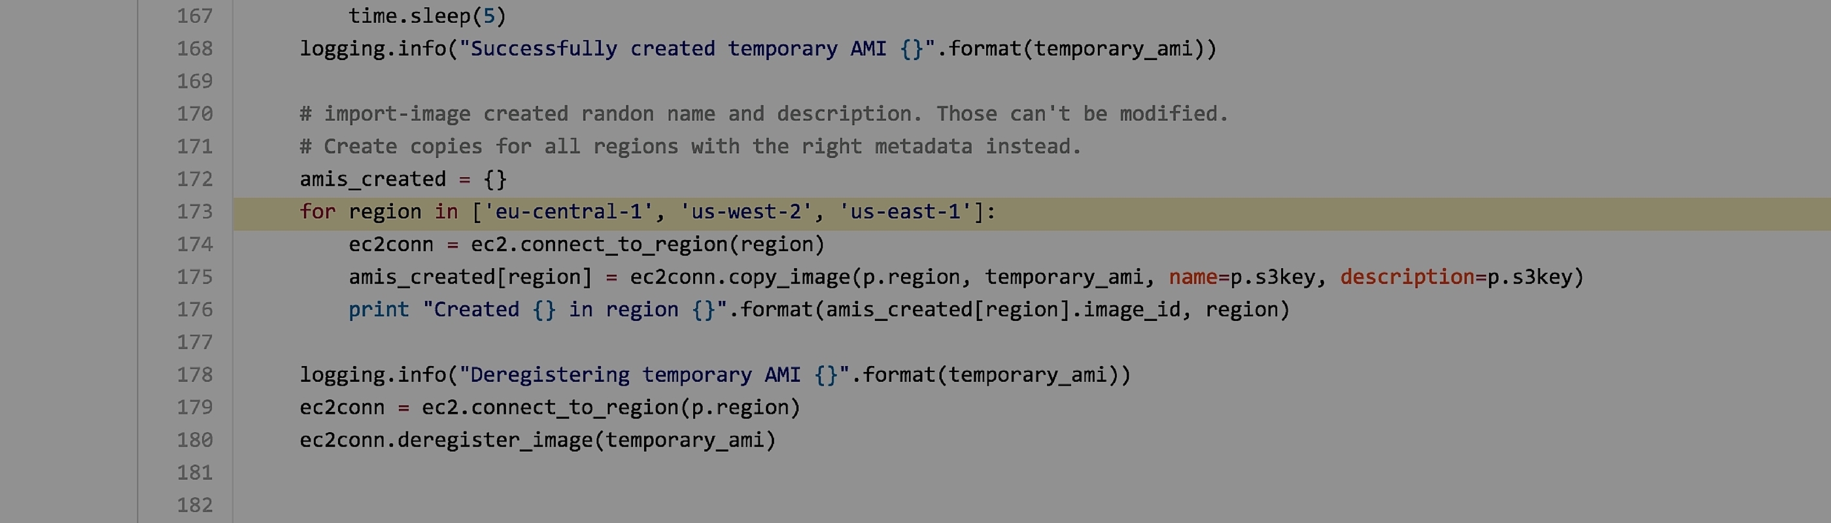Select line number 172 in the gutter
Screen dimensions: 1831x523
click(x=195, y=179)
